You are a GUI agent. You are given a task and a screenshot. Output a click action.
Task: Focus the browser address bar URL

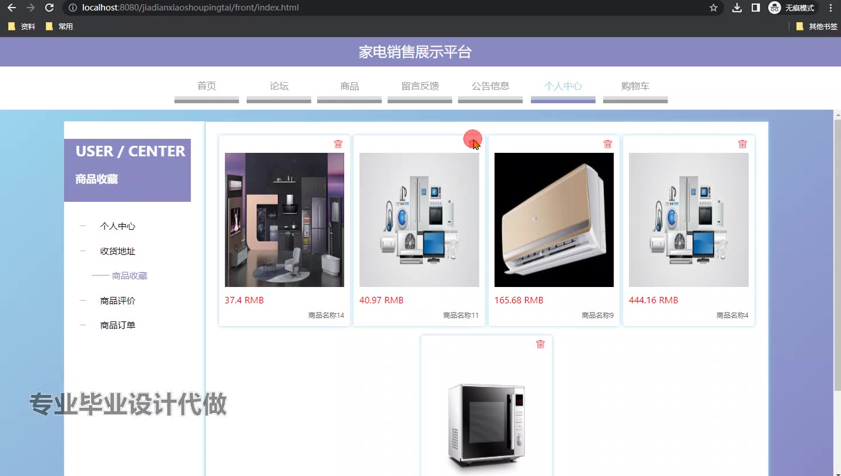190,8
